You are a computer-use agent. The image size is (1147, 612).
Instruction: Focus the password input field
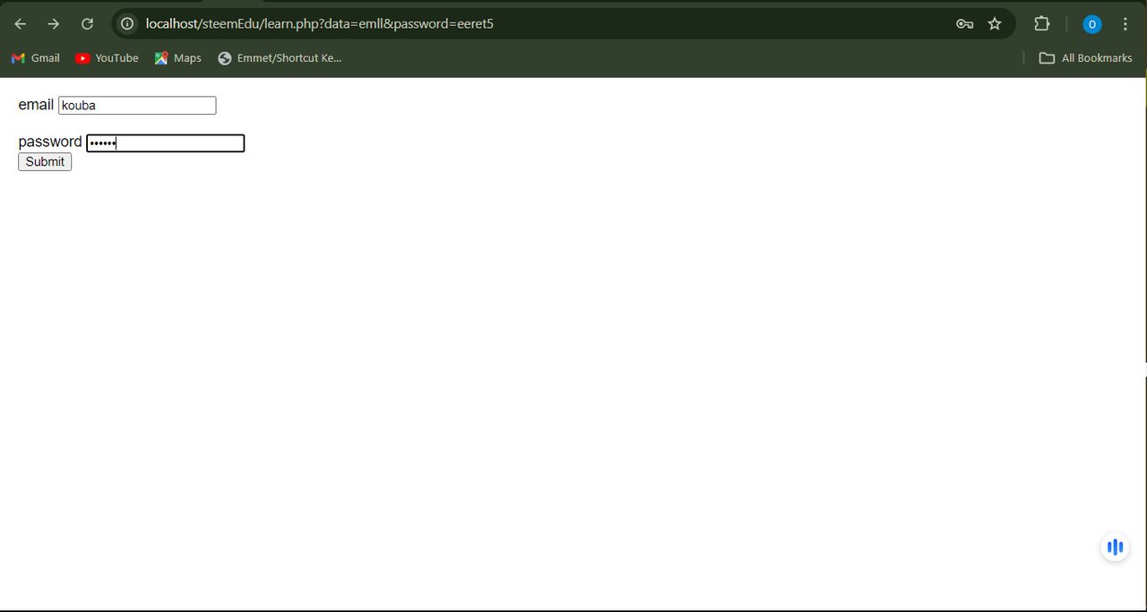(166, 143)
